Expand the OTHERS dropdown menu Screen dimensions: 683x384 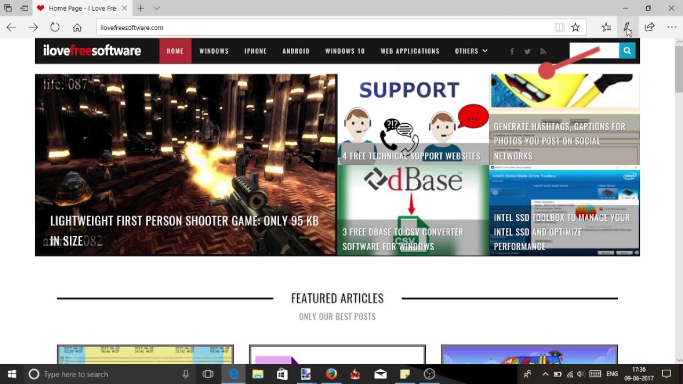click(x=471, y=51)
